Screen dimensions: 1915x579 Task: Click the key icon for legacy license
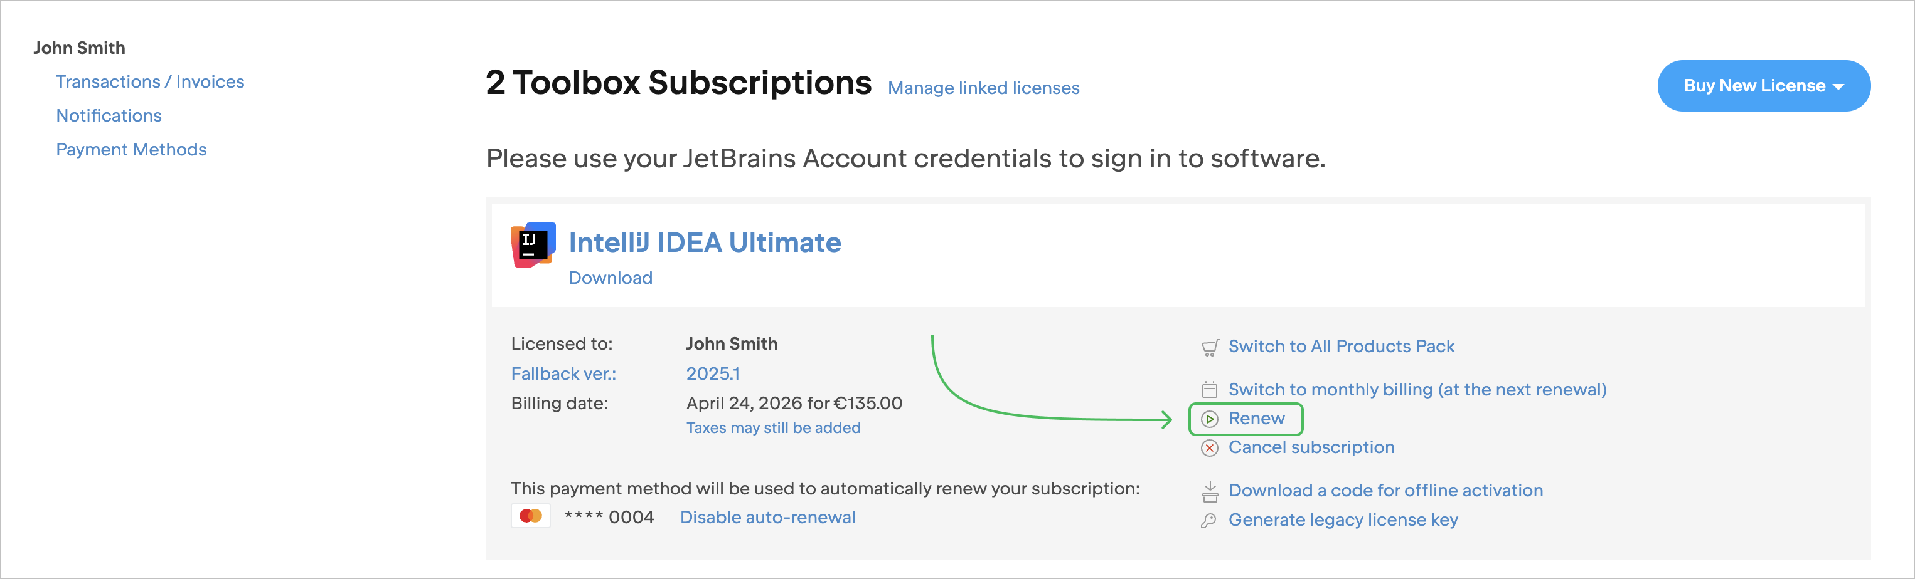[1208, 520]
